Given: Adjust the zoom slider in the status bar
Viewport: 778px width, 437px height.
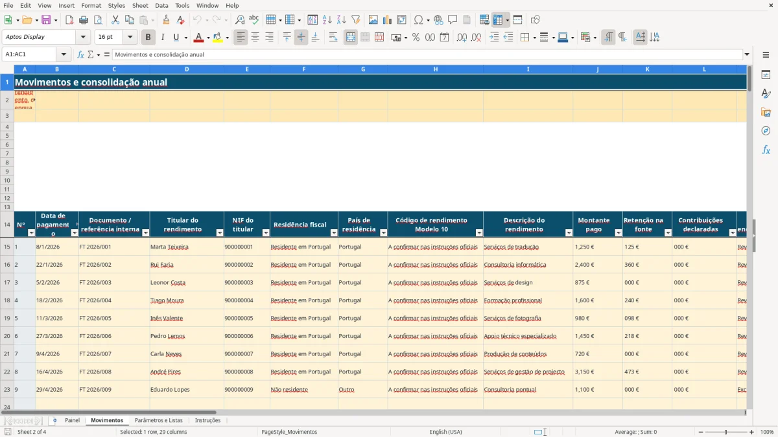Looking at the screenshot, I should tap(725, 432).
